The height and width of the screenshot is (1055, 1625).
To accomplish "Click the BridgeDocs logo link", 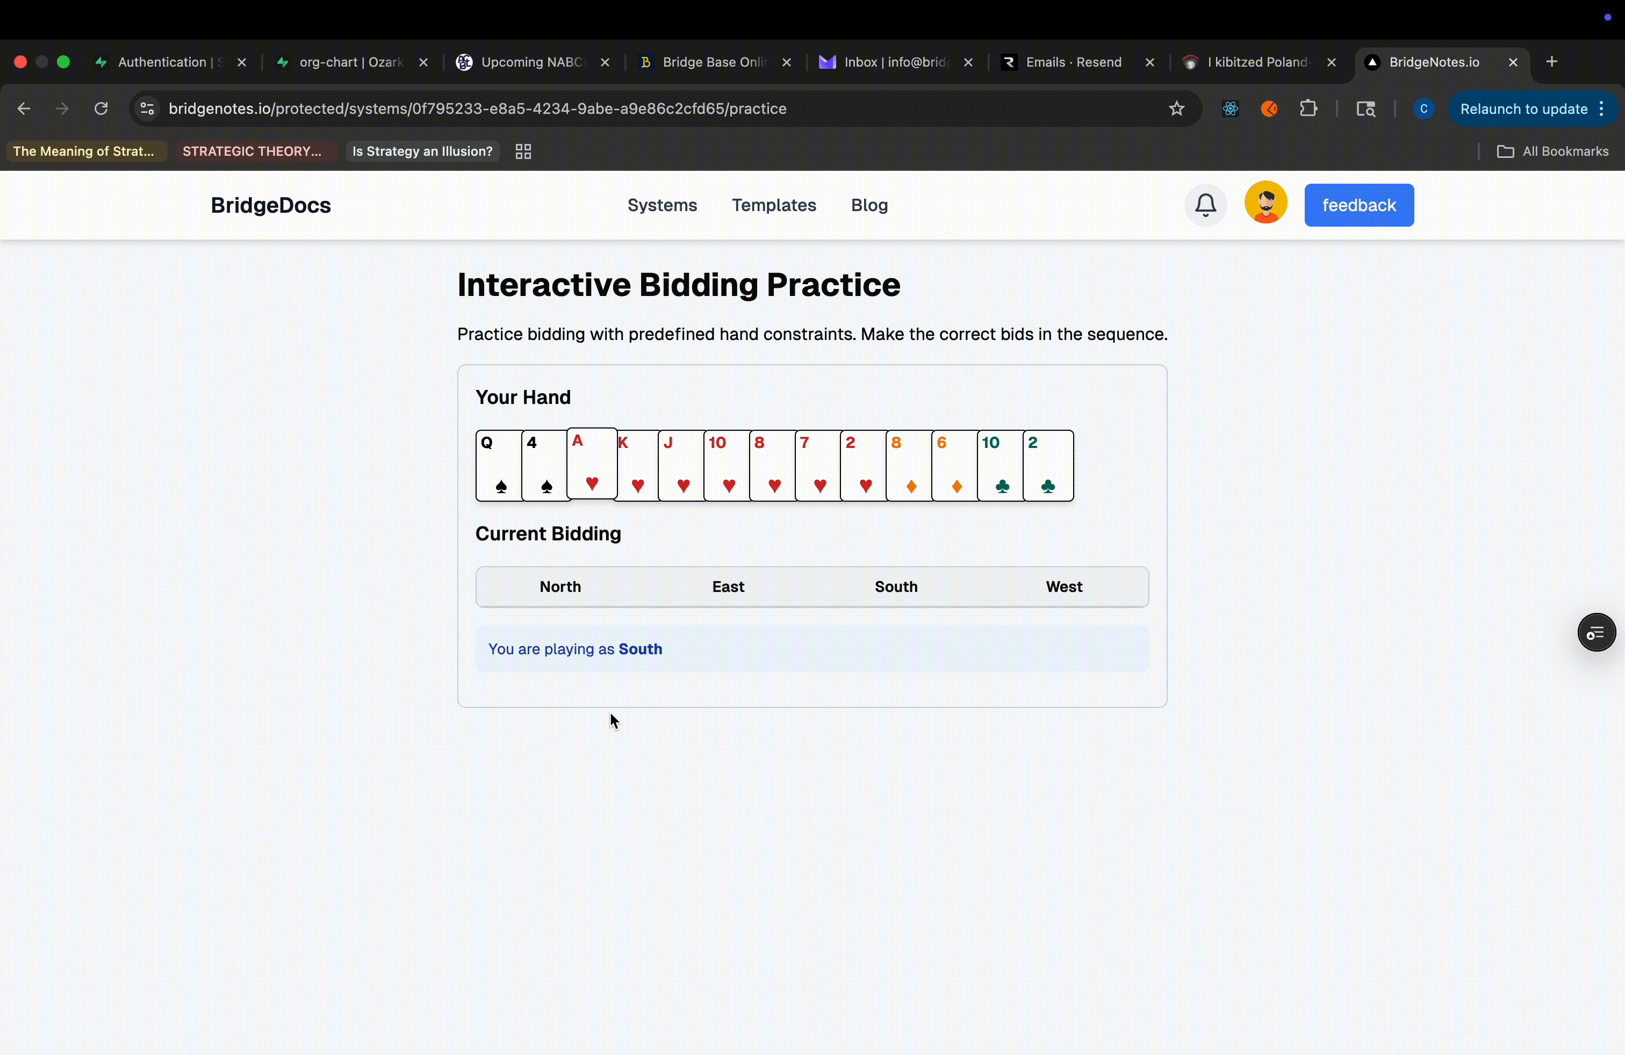I will pyautogui.click(x=270, y=205).
